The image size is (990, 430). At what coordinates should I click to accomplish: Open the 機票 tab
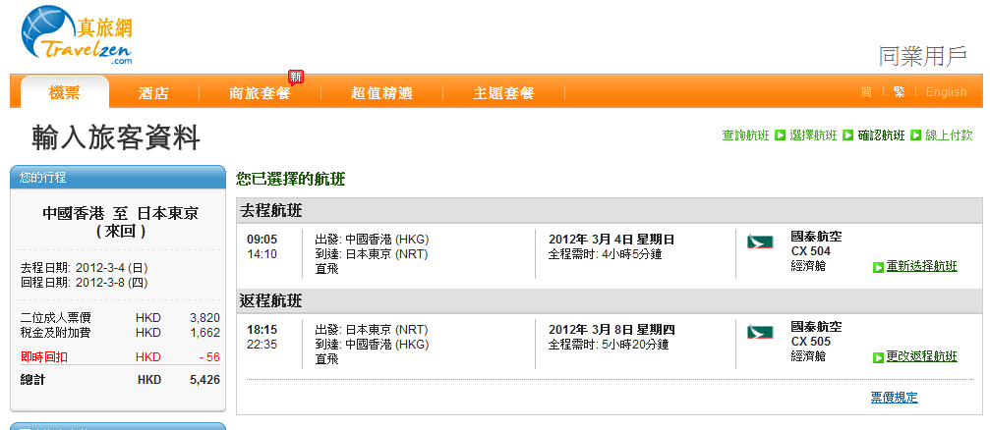point(64,93)
